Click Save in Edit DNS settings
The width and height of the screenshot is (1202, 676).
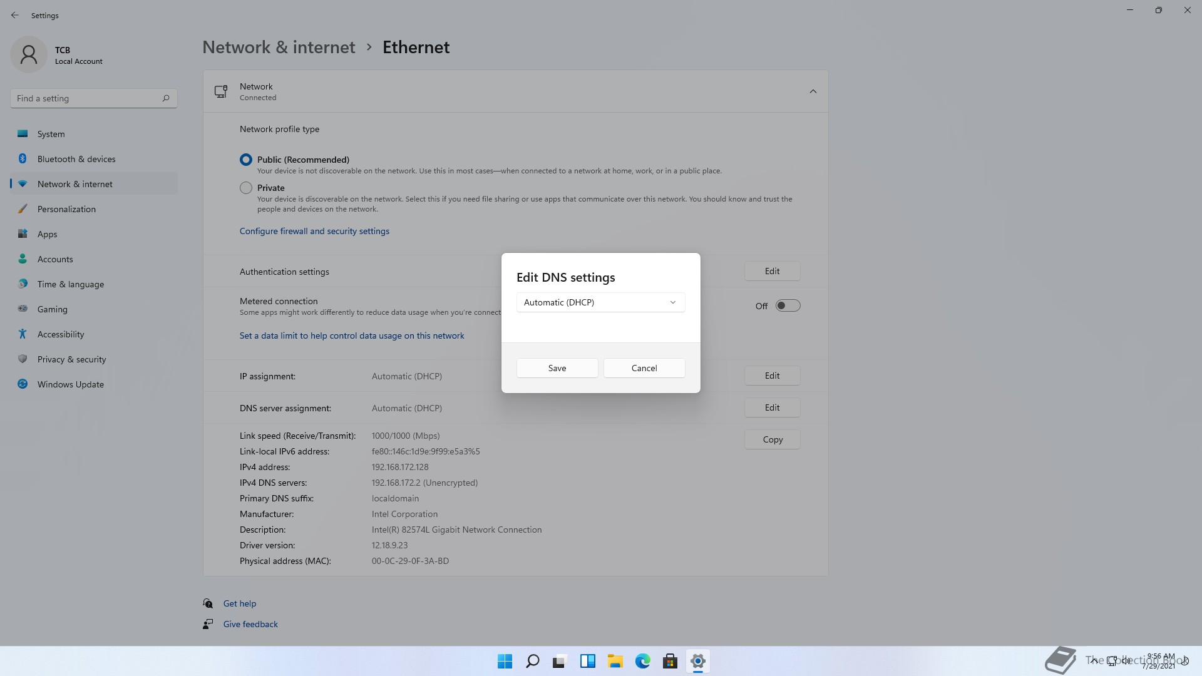(x=557, y=368)
